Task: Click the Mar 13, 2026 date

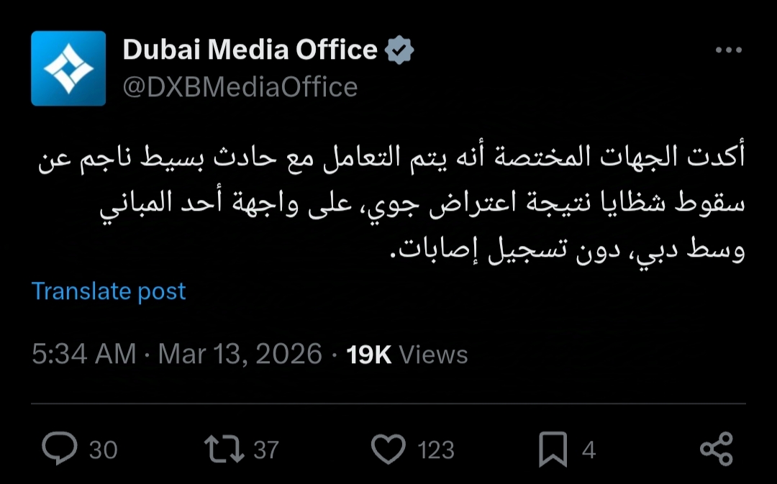Action: click(240, 354)
